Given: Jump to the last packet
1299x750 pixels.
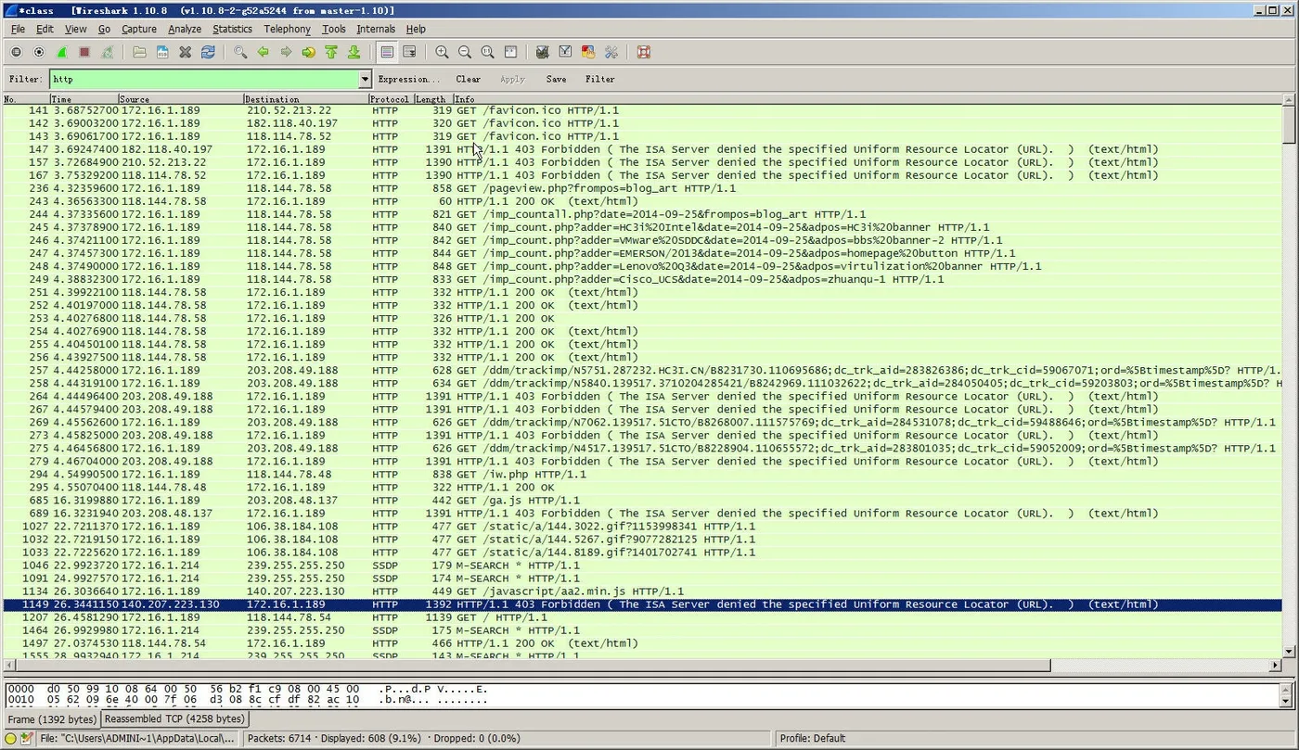Looking at the screenshot, I should (x=354, y=53).
